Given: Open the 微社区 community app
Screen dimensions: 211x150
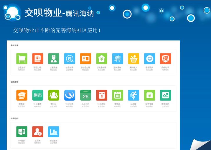Looking at the screenshot, I should (54, 95).
